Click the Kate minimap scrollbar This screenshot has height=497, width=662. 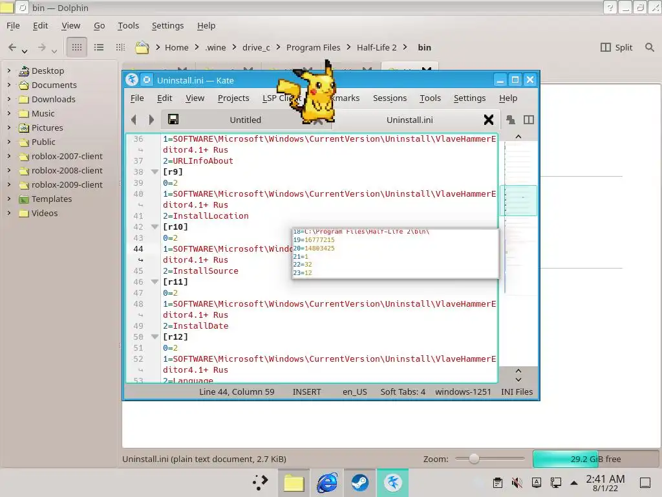518,254
